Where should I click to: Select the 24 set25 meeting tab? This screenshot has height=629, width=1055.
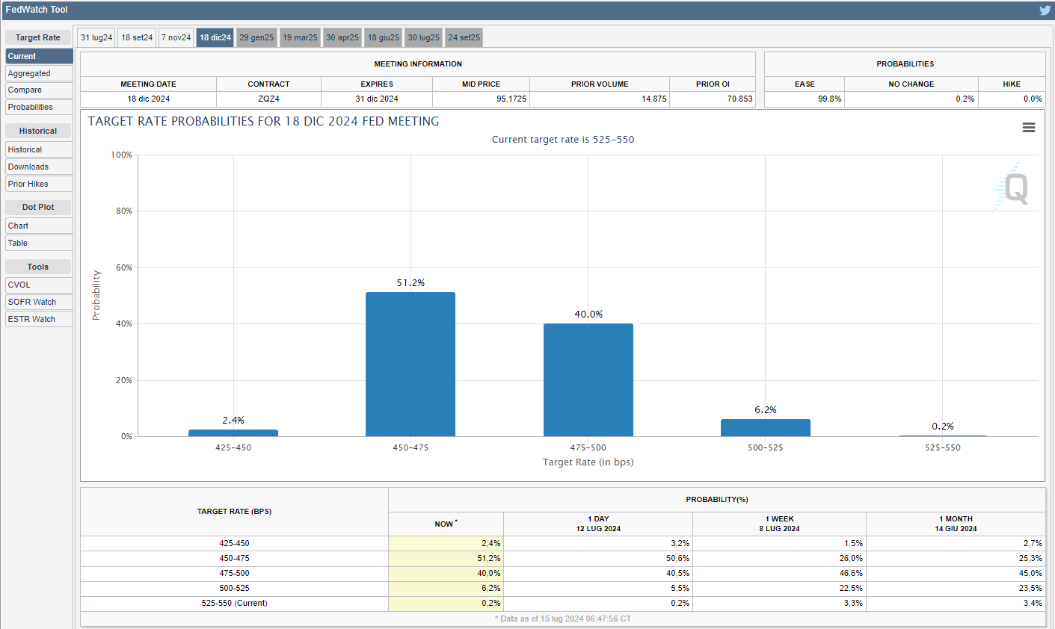pyautogui.click(x=464, y=37)
